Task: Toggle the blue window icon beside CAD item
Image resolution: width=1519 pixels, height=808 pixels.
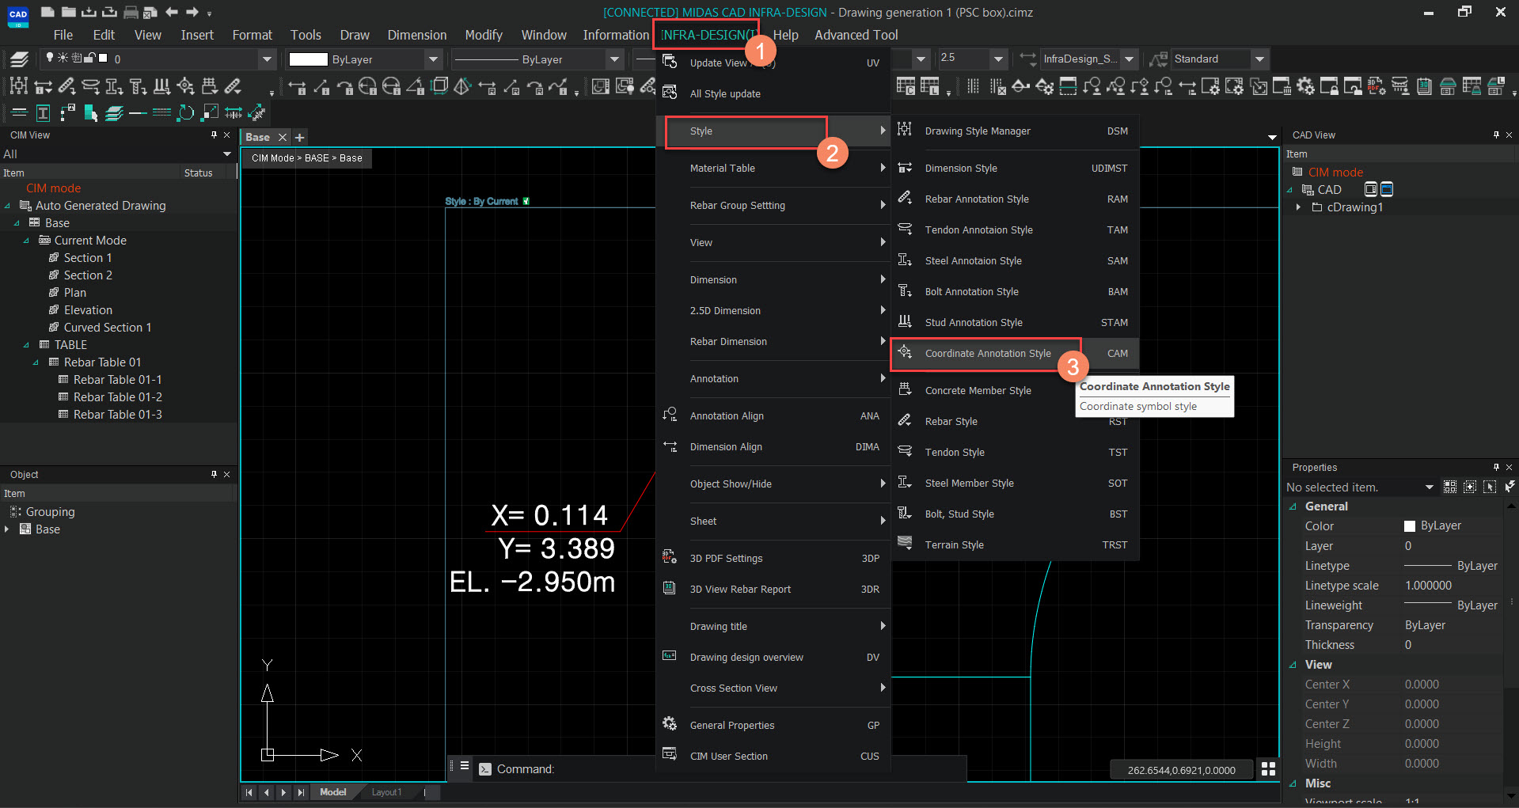Action: pos(1387,189)
